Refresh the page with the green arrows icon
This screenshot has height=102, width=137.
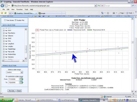(99, 6)
